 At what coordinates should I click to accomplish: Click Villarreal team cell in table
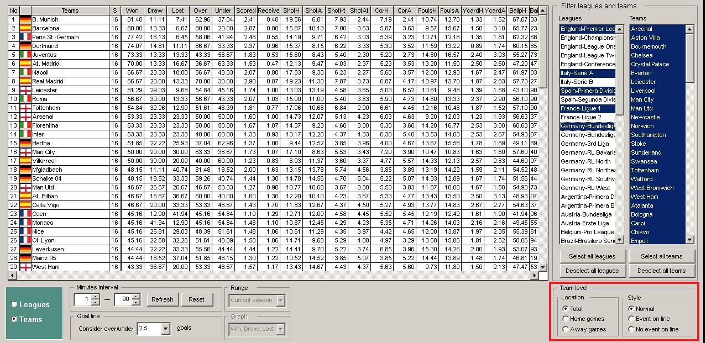pos(70,161)
